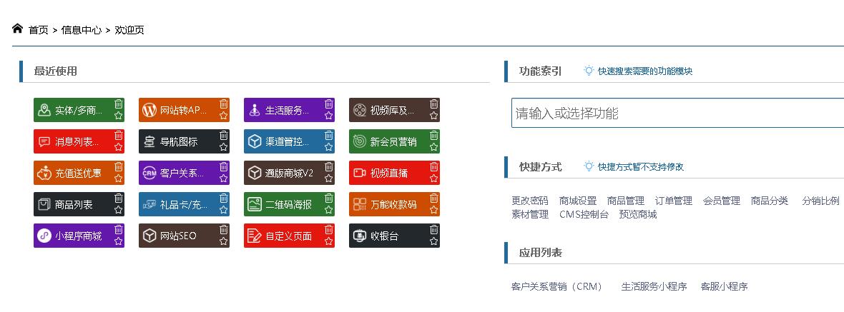Click the 小程序商城 mini-program icon
This screenshot has width=844, height=312.
pyautogui.click(x=44, y=236)
